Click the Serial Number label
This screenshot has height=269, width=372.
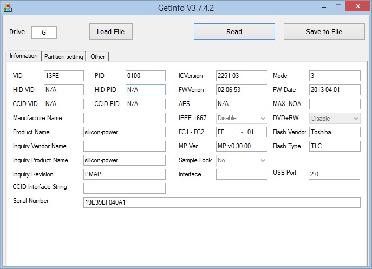point(31,201)
